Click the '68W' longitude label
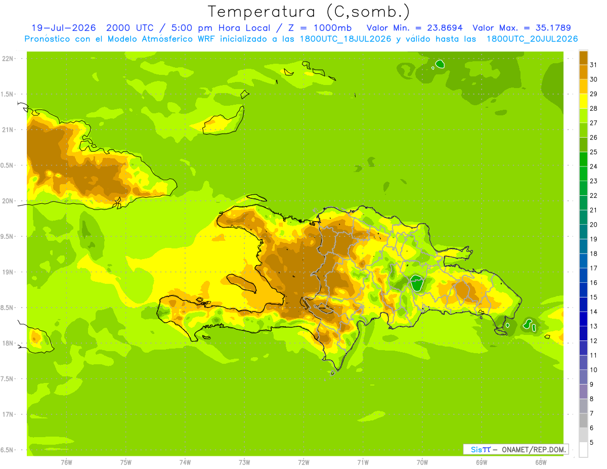Image resolution: width=607 pixels, height=469 pixels. (x=541, y=462)
